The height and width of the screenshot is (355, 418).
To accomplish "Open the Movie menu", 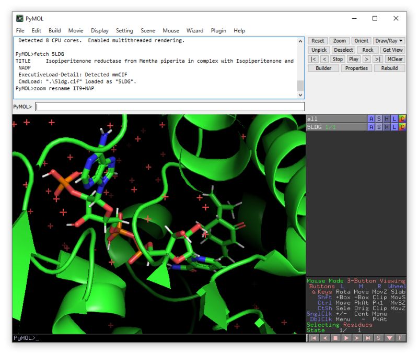I will pyautogui.click(x=76, y=31).
